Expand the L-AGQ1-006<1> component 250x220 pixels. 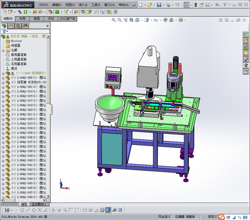coord(3,78)
